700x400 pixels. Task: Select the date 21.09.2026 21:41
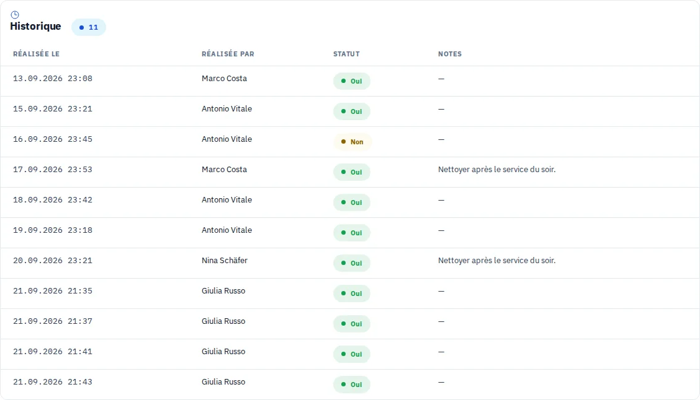point(53,351)
